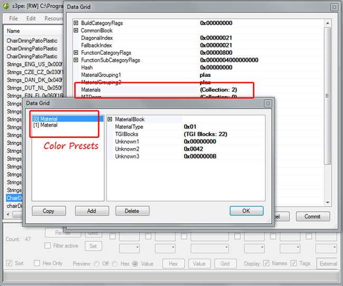Toggle the Sort checkbox
The width and height of the screenshot is (343, 286).
click(9, 263)
